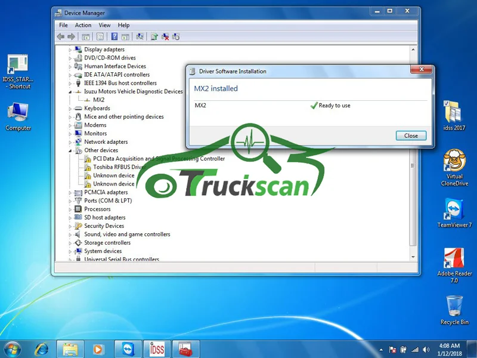
Task: Expand Sound, video and game controllers
Action: click(x=70, y=234)
